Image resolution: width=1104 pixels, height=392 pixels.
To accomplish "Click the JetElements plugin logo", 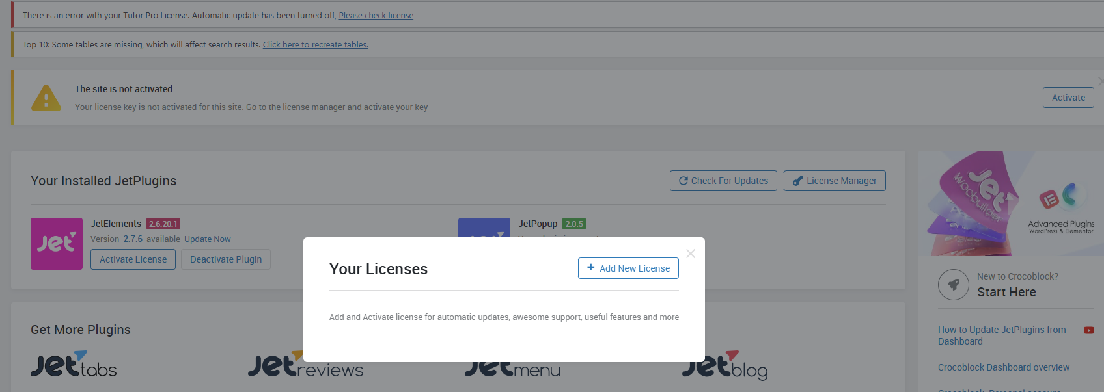I will [57, 244].
